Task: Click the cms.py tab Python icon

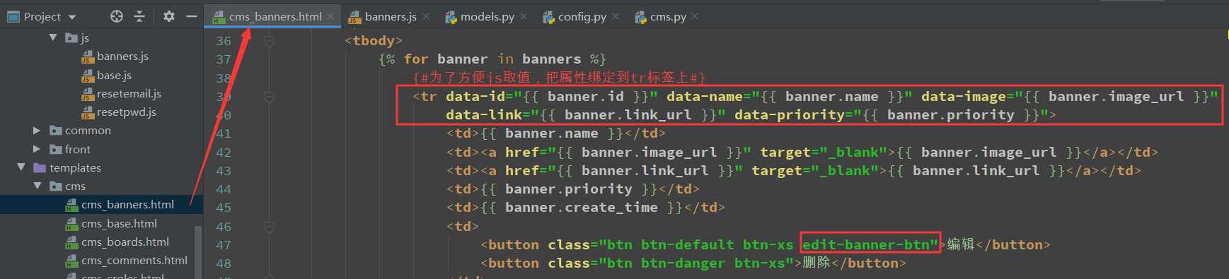Action: click(640, 17)
